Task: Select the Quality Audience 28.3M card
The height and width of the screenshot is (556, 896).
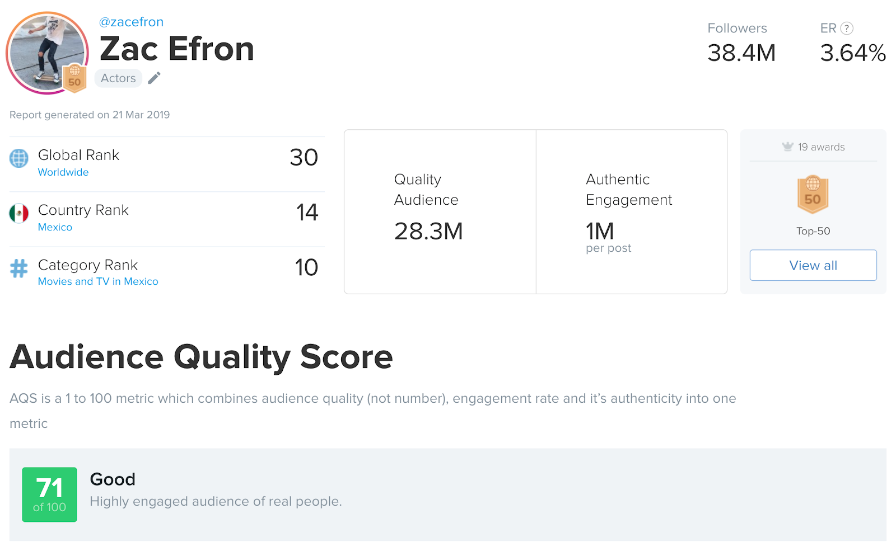Action: (440, 212)
